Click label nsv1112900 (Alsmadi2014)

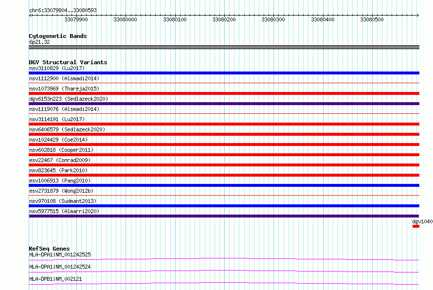pyautogui.click(x=64, y=78)
